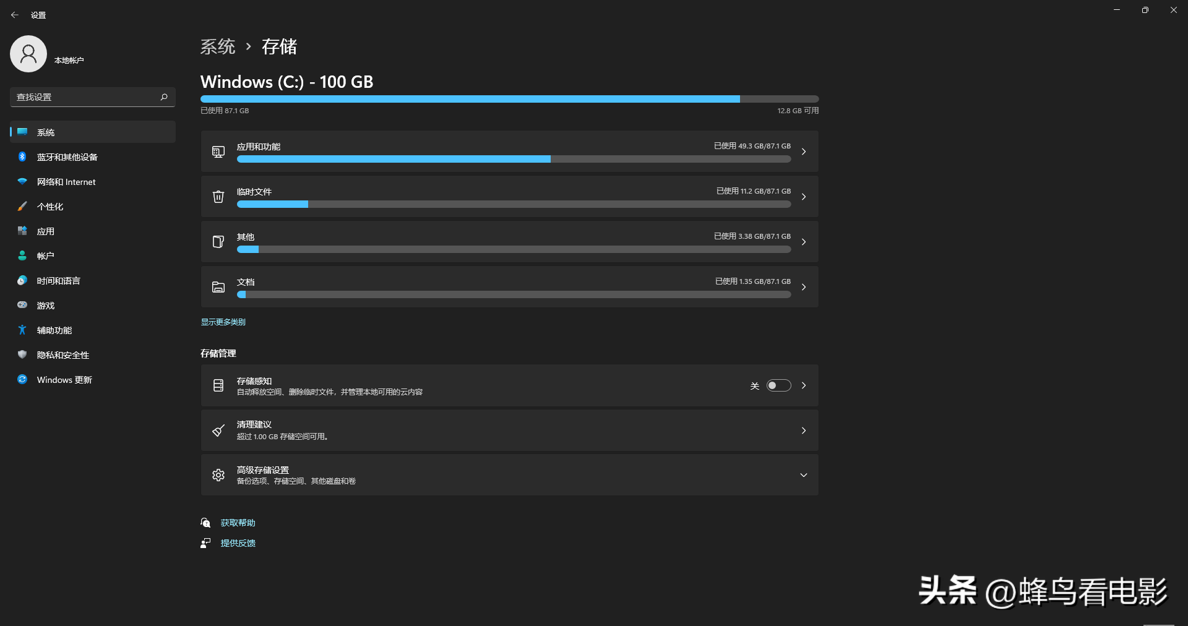
Task: Open 存储感知 settings via right chevron
Action: (x=804, y=385)
